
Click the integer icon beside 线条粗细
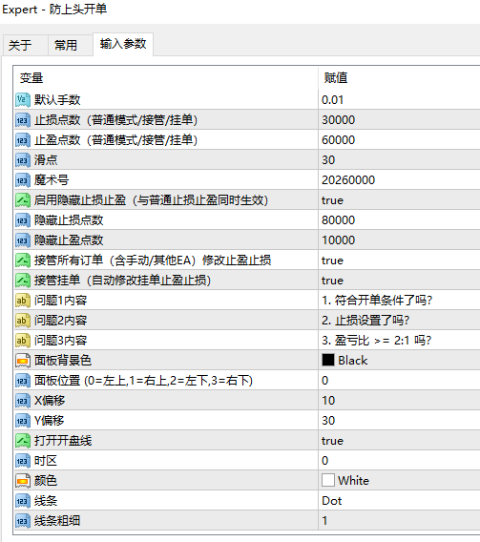click(23, 521)
